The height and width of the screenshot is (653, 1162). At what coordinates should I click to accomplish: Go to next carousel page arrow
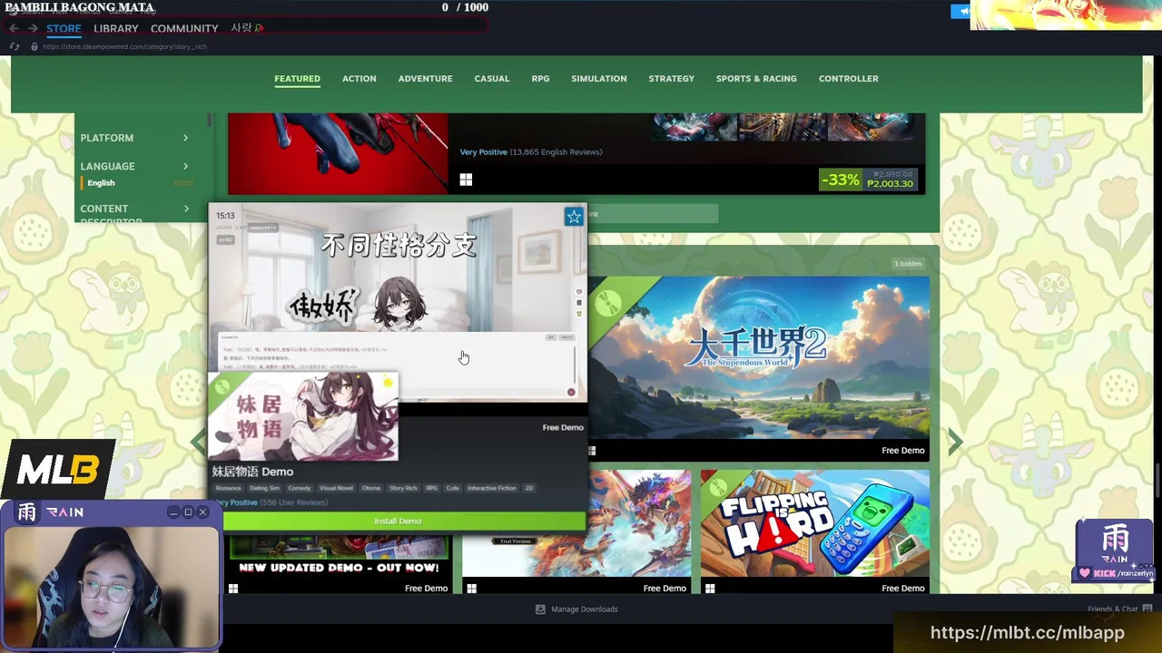(955, 442)
